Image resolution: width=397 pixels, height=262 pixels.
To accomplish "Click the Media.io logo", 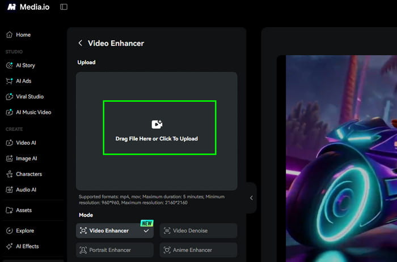I will [28, 7].
